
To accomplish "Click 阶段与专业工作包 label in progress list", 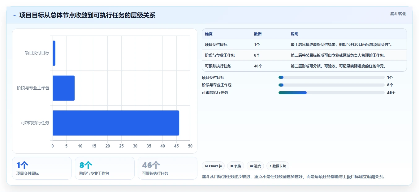I will pos(217,85).
